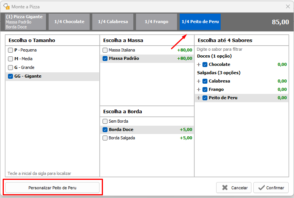
Task: Enable the Massa Italiana checkbox
Action: (x=105, y=50)
